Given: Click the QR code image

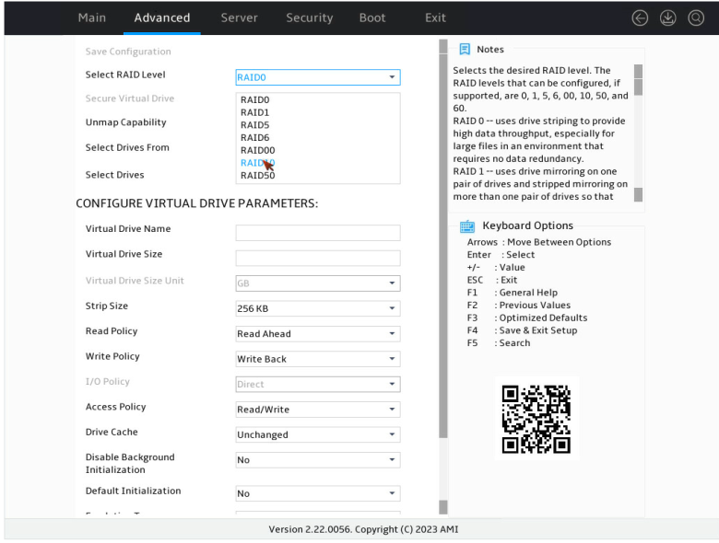Looking at the screenshot, I should click(536, 419).
